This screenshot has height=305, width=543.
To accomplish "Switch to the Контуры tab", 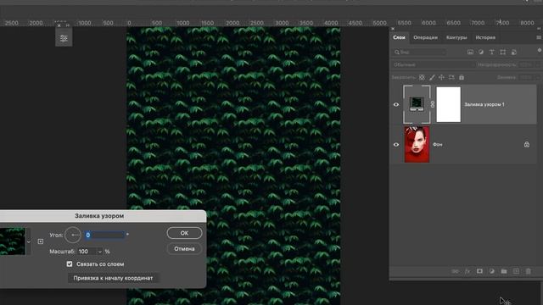I will (456, 37).
